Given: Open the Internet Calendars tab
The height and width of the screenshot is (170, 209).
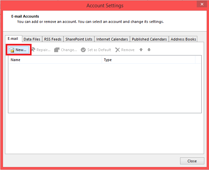Looking at the screenshot, I should [112, 39].
